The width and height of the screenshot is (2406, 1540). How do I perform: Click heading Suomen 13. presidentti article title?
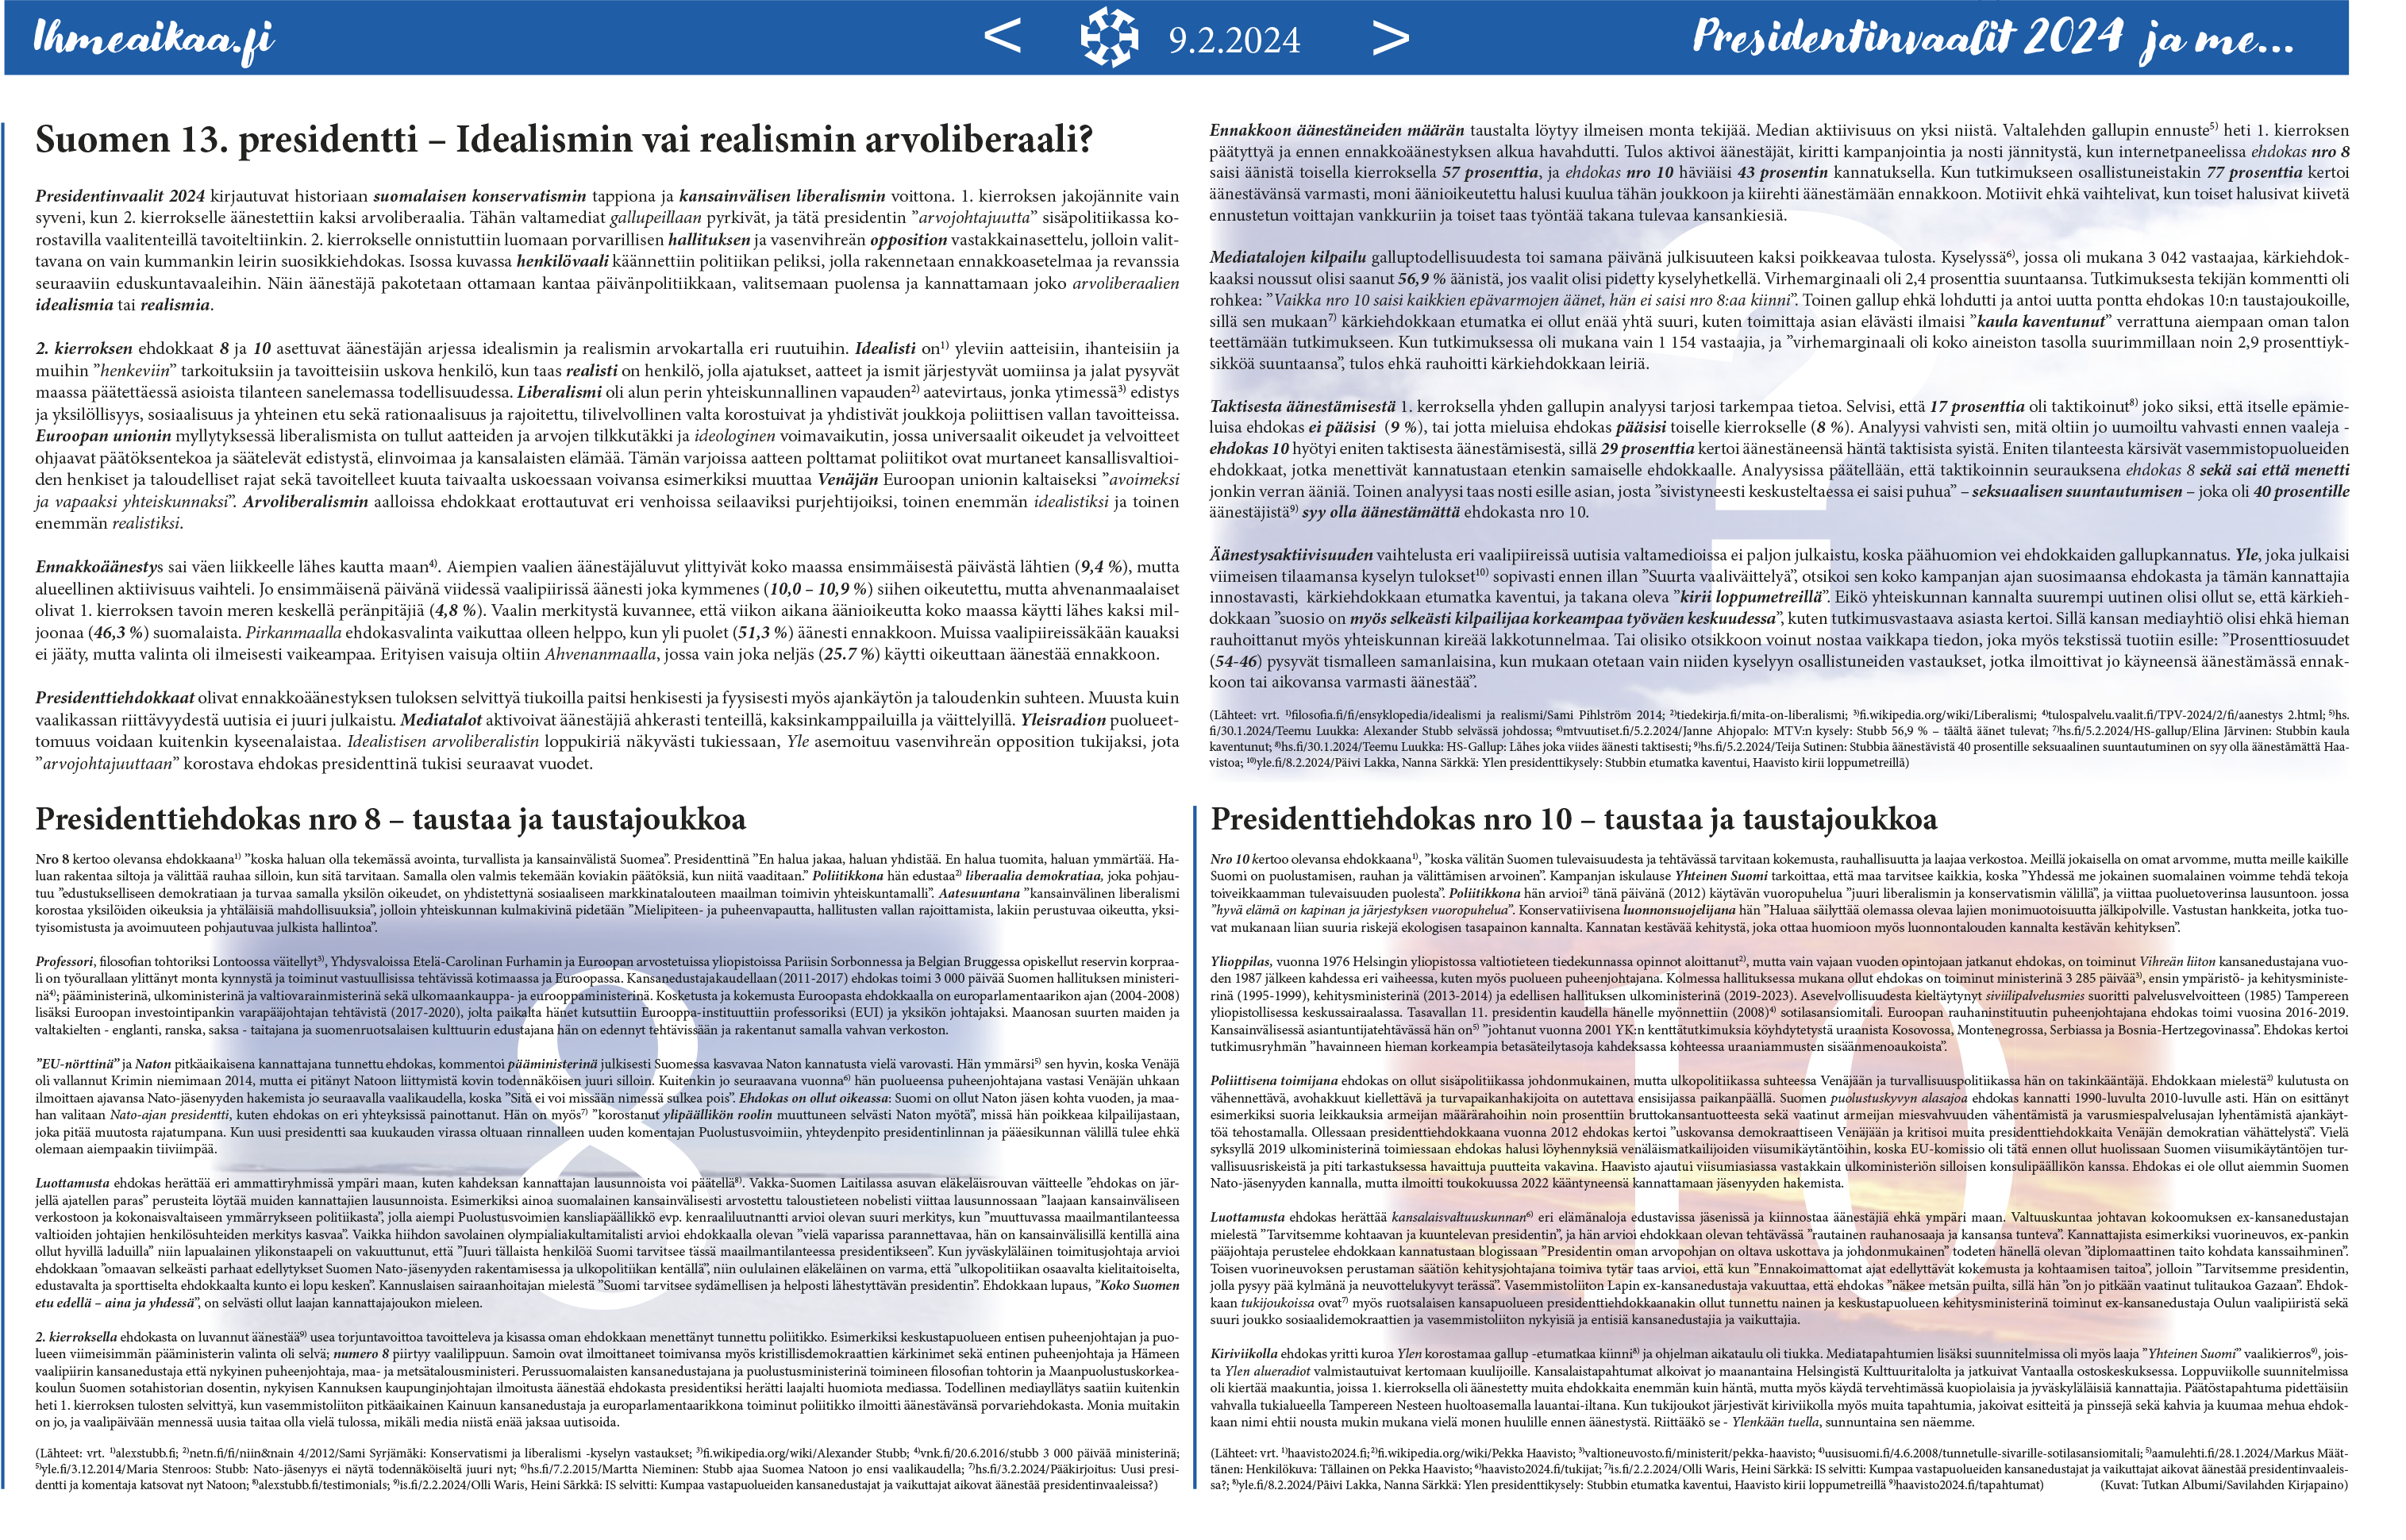563,139
